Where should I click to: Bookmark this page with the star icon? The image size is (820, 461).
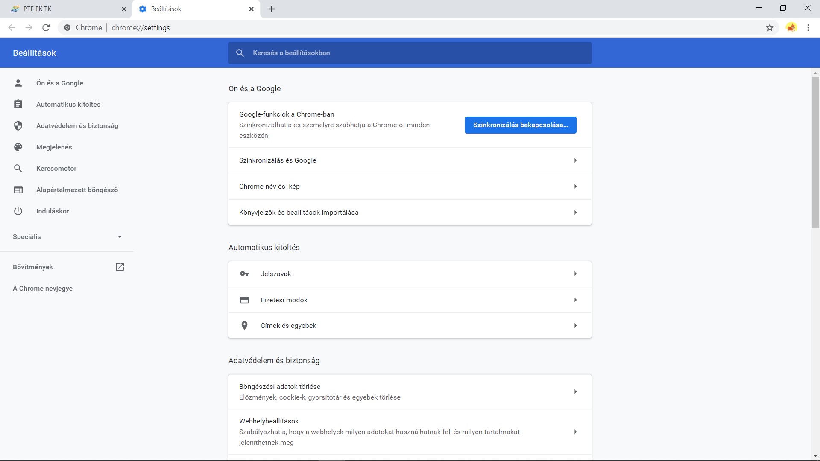coord(770,28)
